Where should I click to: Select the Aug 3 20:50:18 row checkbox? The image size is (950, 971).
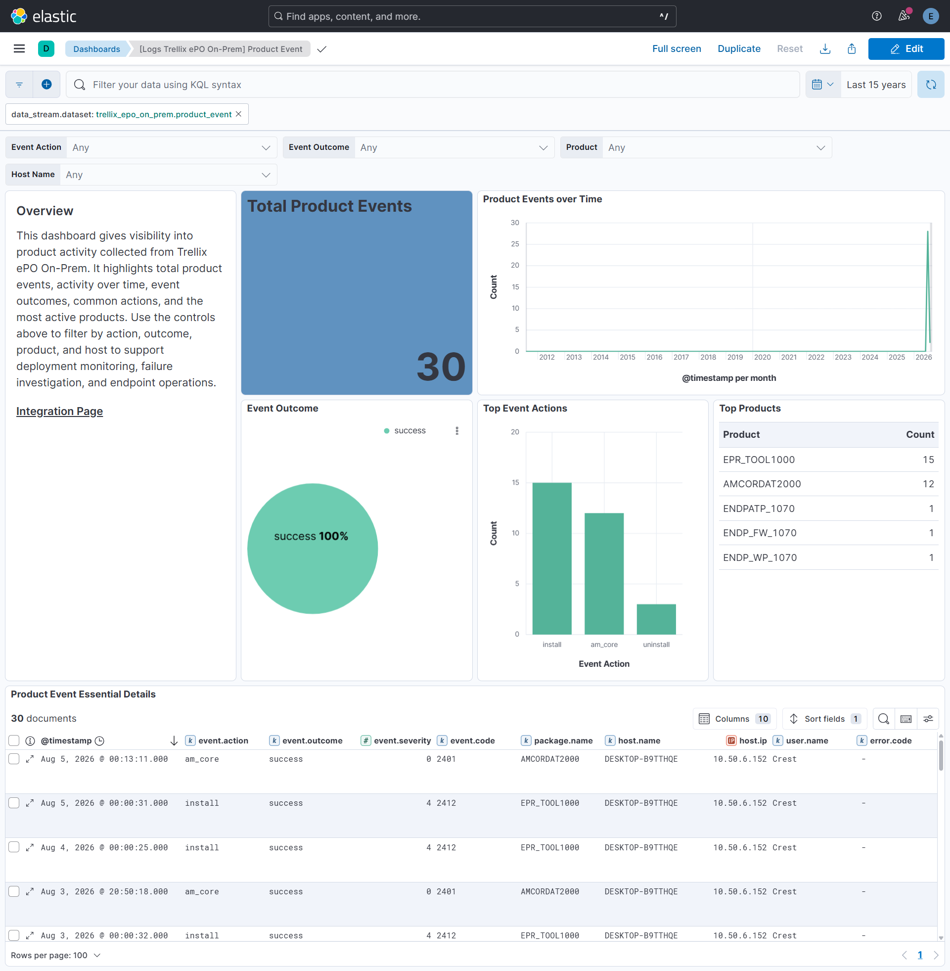pyautogui.click(x=14, y=891)
